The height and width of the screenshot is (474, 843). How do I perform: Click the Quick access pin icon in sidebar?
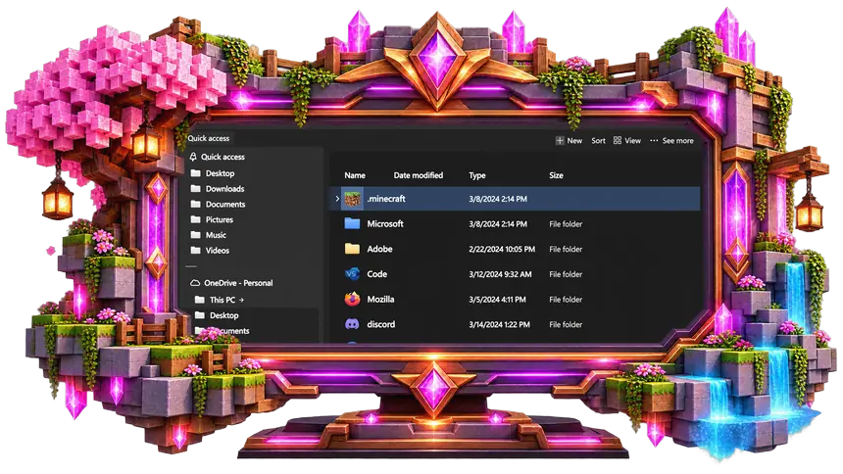point(193,157)
